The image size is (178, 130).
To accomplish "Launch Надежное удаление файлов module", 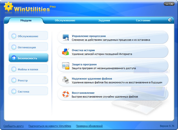I will (113, 80).
